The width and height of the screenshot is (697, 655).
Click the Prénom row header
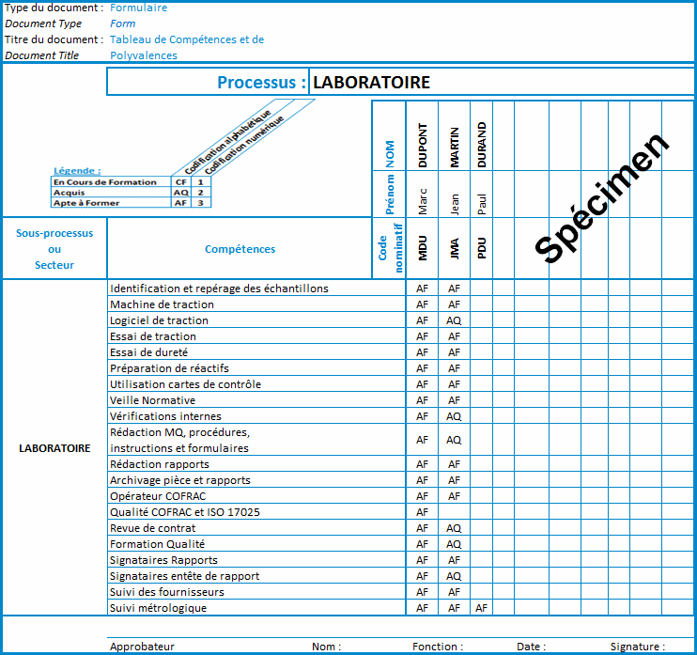click(x=390, y=195)
